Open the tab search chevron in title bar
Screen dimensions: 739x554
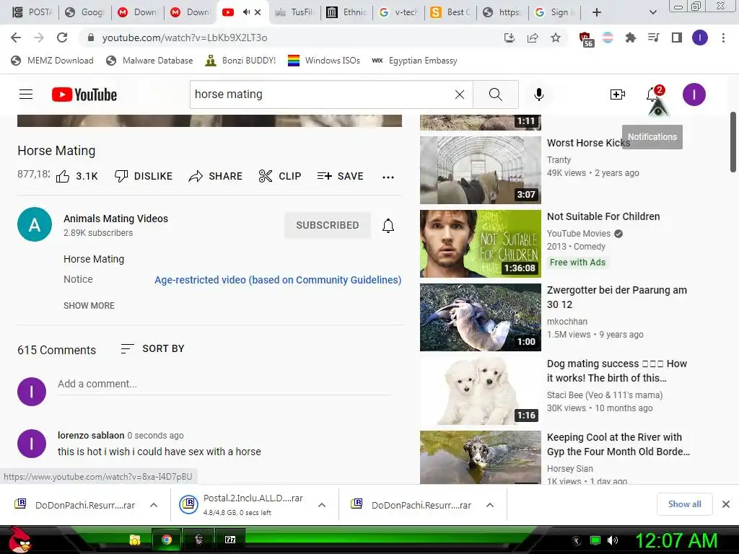pyautogui.click(x=652, y=12)
